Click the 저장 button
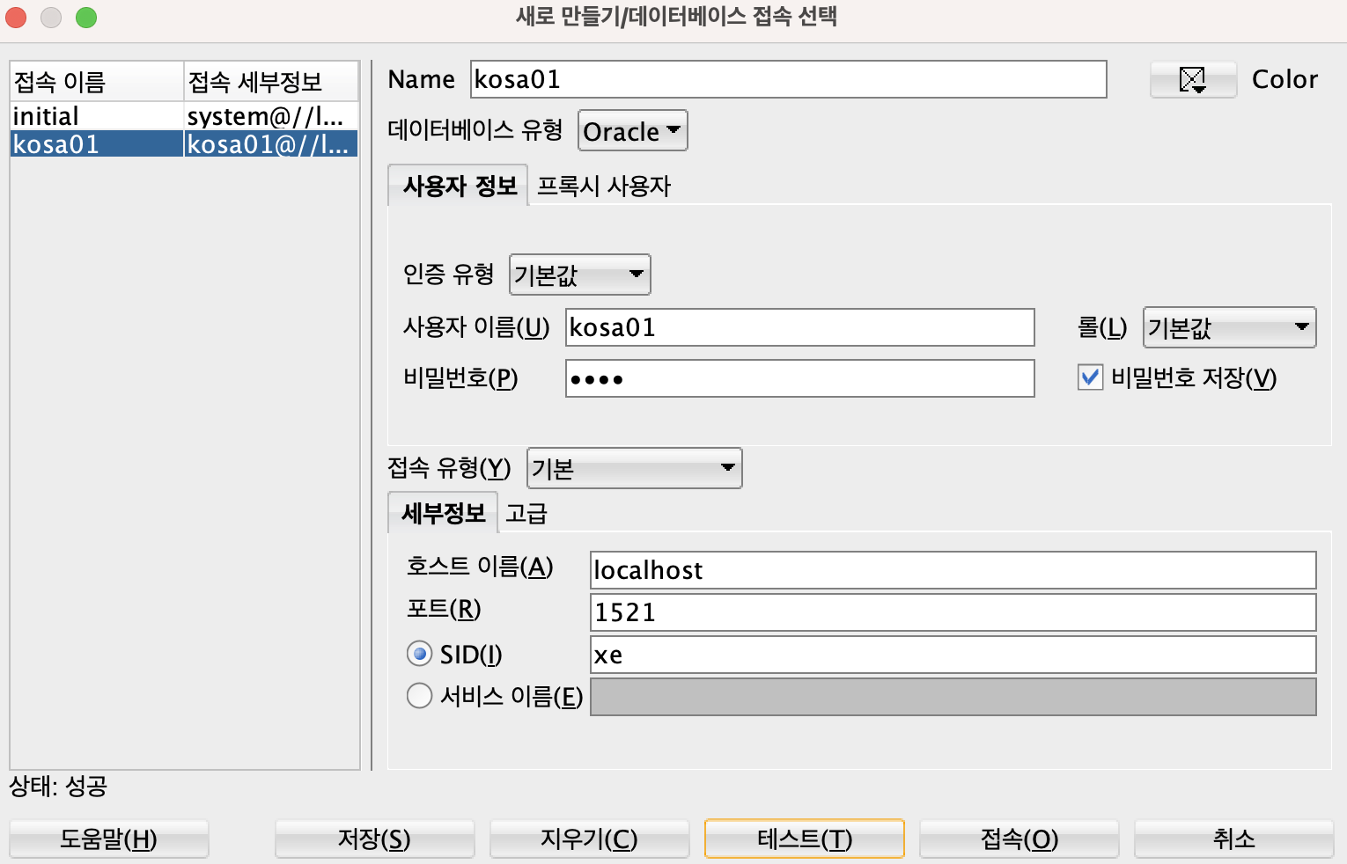 (x=375, y=838)
